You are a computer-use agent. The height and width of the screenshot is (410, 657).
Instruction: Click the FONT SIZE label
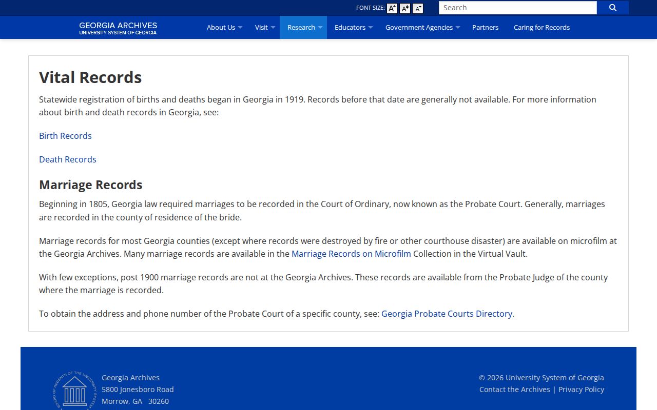(x=370, y=8)
